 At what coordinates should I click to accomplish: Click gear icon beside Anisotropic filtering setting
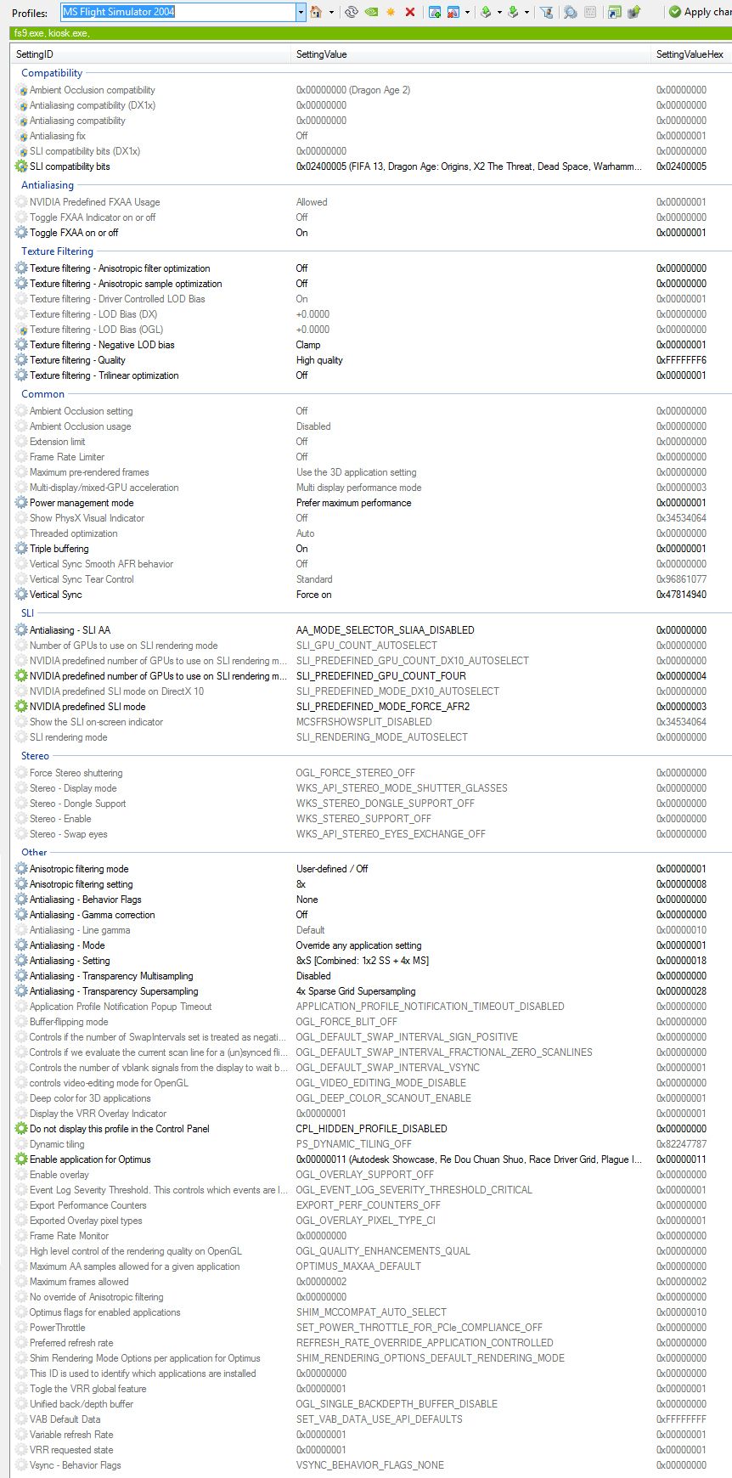coord(21,884)
